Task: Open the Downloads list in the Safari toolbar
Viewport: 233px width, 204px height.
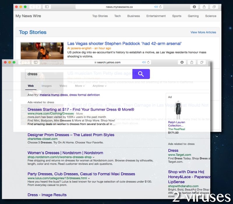Action: pos(182,62)
